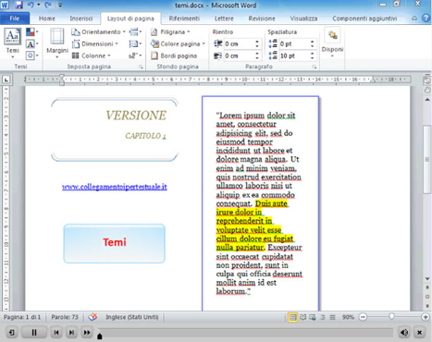Open the Line Numbers dropdown icon
Screen dimensions: 432x342
tap(135, 43)
